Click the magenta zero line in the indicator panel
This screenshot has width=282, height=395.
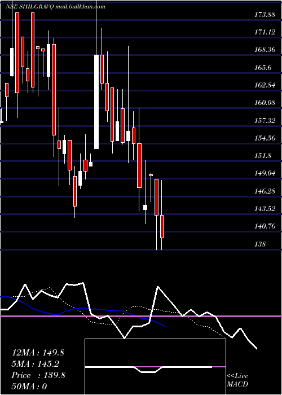141,316
